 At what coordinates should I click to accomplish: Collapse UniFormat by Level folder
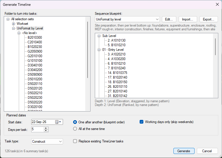(x=14, y=28)
